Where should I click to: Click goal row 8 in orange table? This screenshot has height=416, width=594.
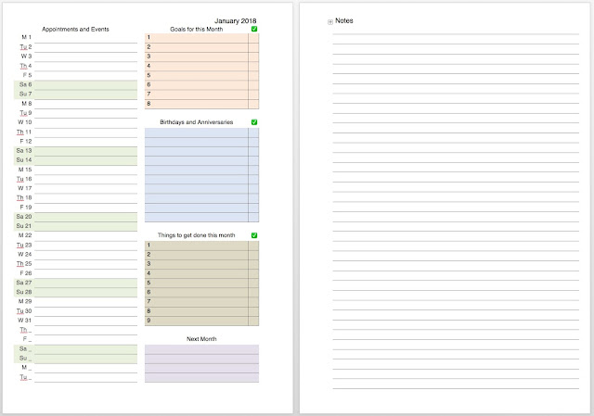[x=202, y=104]
